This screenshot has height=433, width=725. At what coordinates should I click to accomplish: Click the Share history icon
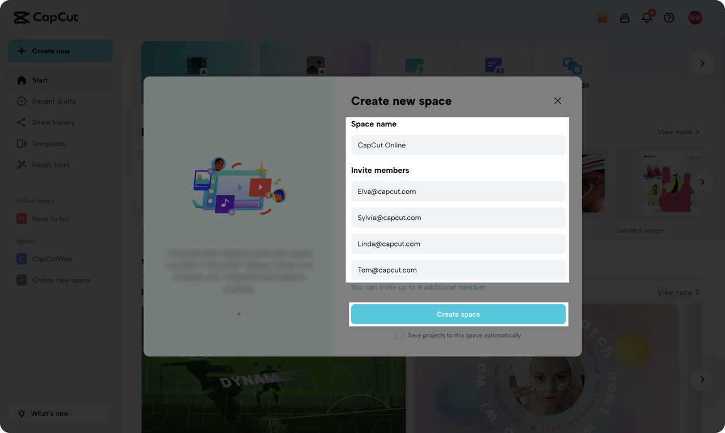coord(22,122)
